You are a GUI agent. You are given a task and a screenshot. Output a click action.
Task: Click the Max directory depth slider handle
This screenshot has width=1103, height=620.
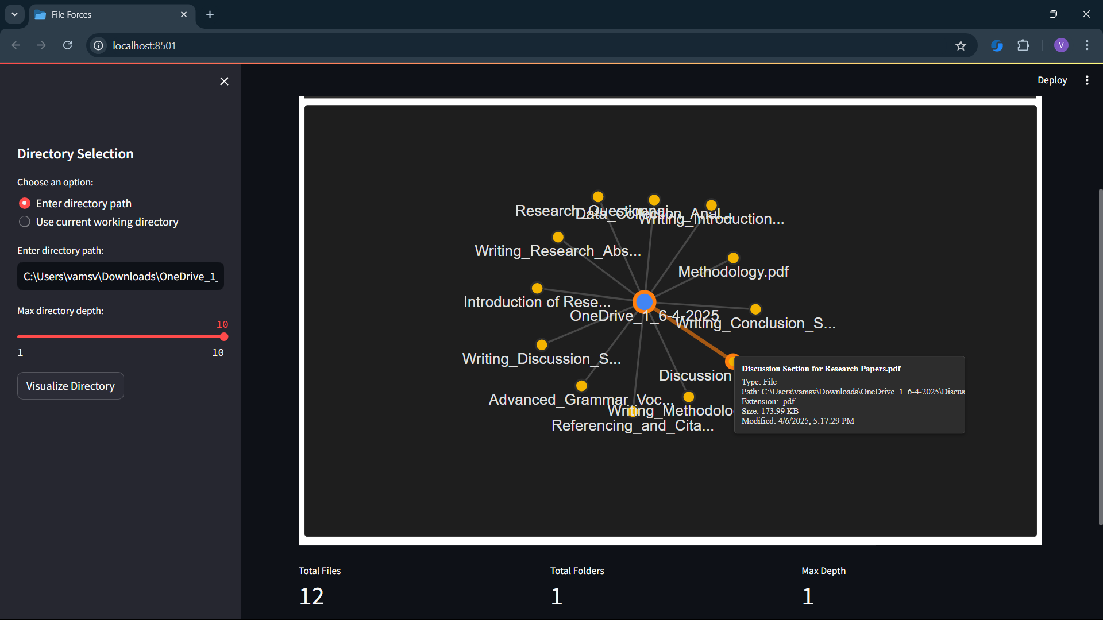point(224,337)
